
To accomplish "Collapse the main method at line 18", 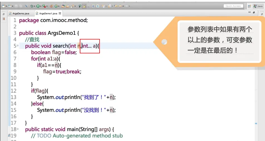I will click(18, 129).
